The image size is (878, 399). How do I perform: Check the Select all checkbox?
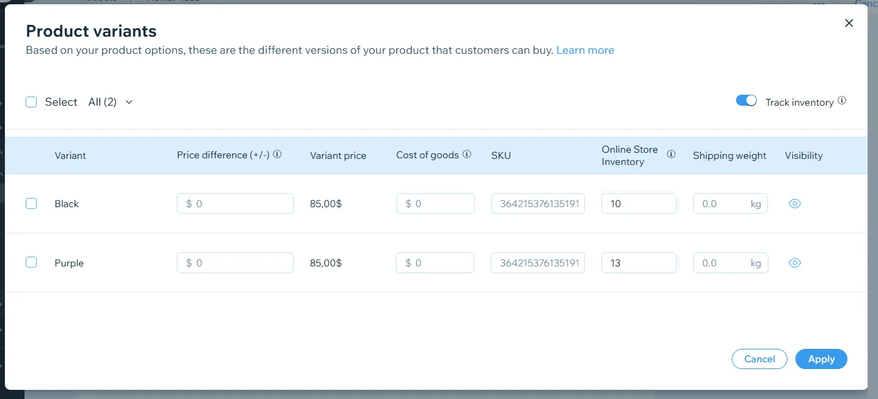point(31,102)
